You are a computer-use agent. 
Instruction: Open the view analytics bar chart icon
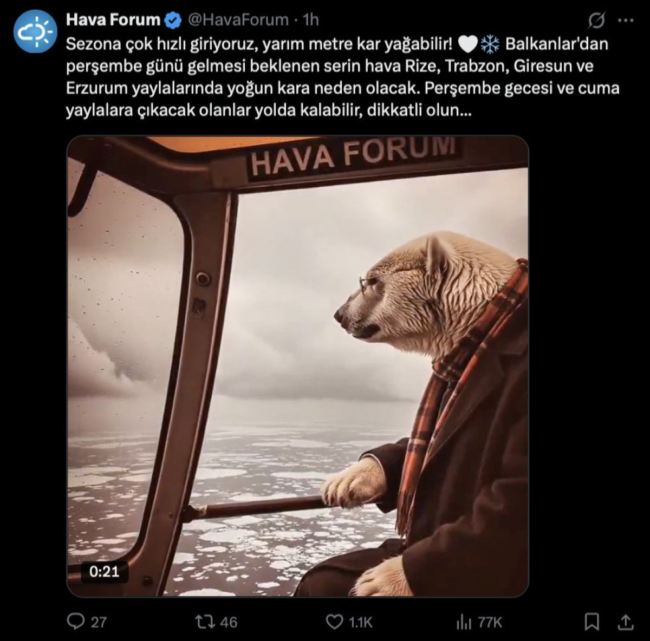464,622
